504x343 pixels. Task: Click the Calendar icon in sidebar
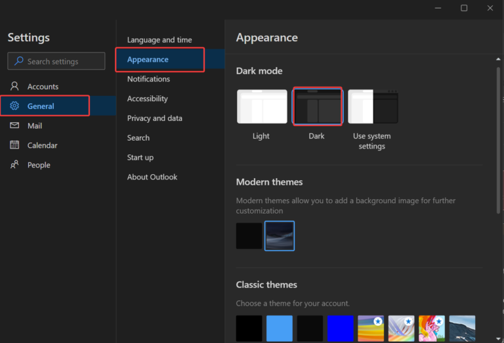(14, 145)
